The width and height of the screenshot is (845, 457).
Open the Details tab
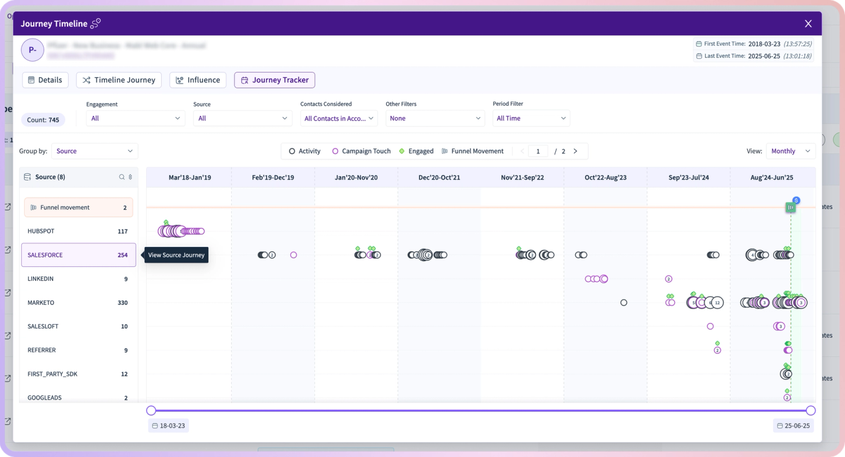[x=45, y=80]
